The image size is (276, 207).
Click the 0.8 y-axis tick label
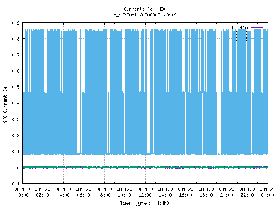click(16, 39)
